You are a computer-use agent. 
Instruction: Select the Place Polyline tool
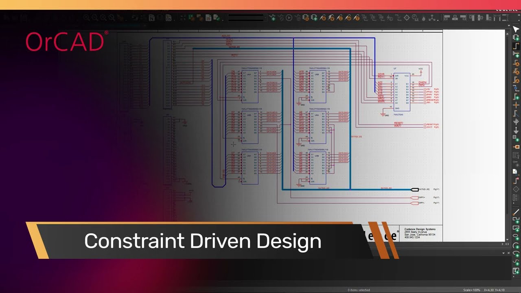[516, 219]
